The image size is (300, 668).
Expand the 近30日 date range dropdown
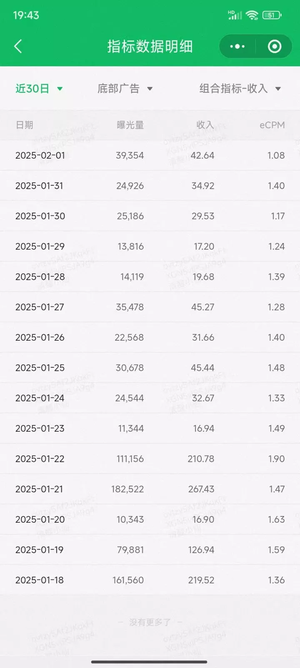pyautogui.click(x=39, y=89)
